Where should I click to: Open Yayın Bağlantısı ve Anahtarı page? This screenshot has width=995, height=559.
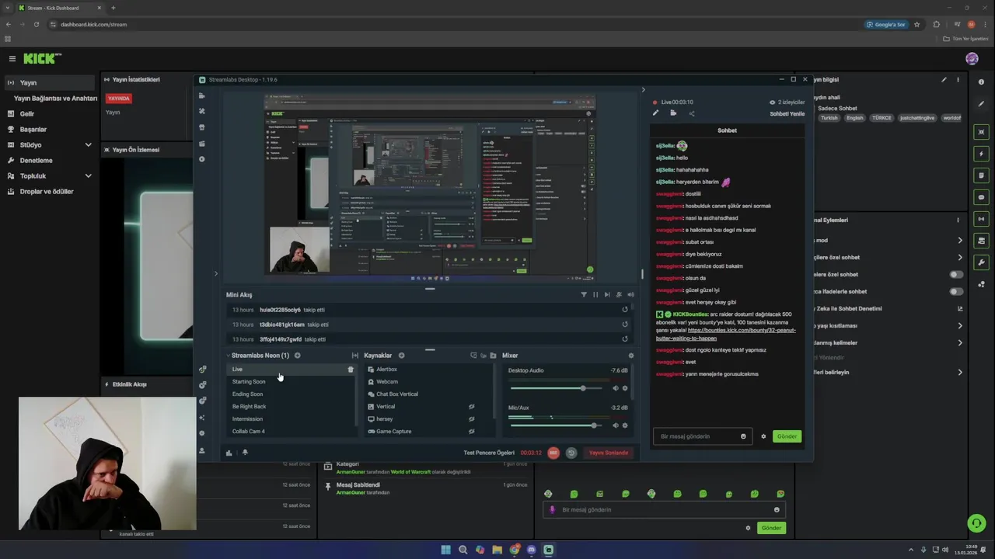pyautogui.click(x=55, y=99)
